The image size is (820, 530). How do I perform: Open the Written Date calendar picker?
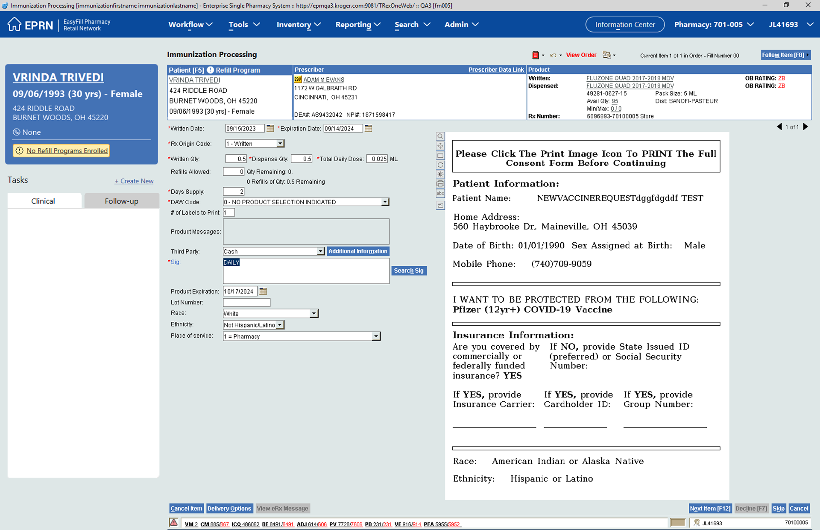pos(270,128)
